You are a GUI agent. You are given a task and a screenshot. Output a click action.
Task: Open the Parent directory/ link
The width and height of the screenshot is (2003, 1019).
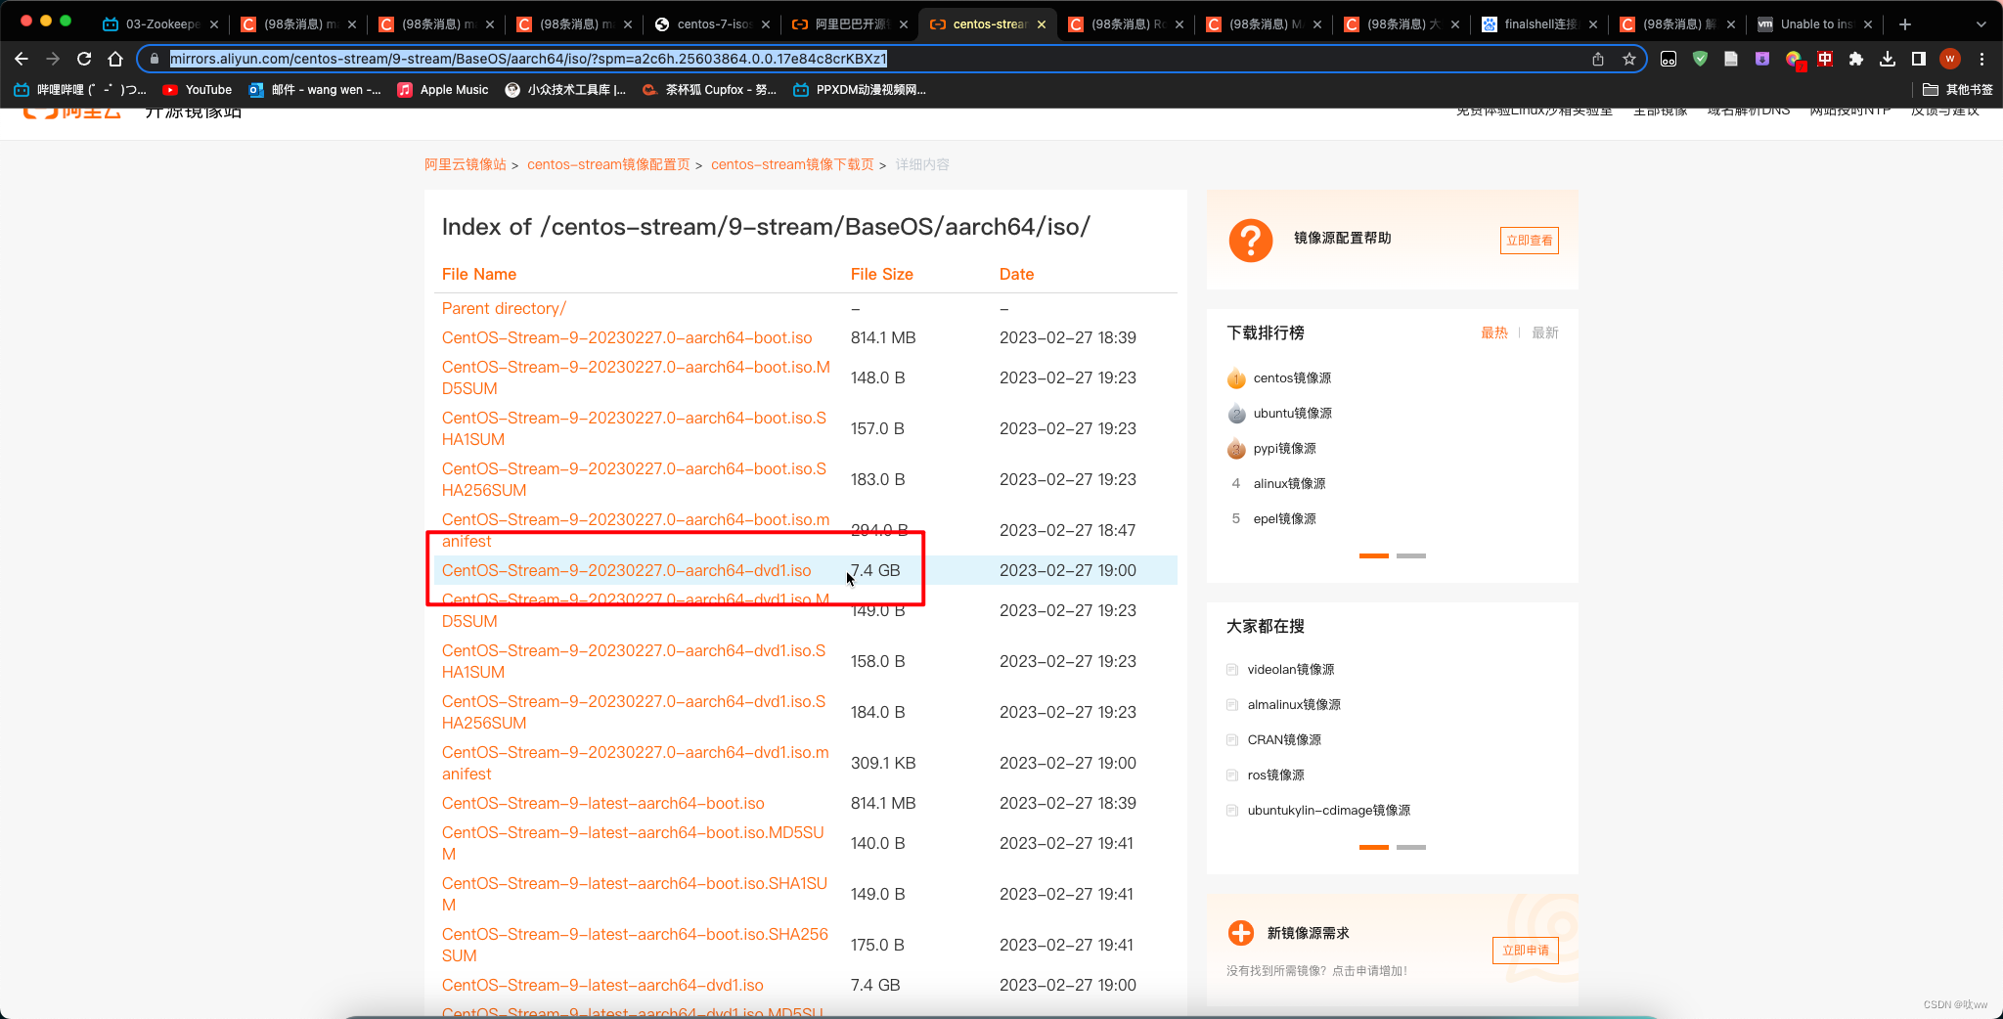[504, 308]
